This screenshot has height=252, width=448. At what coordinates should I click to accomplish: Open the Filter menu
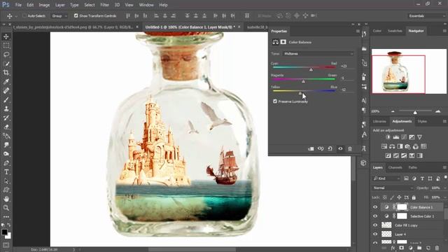104,5
